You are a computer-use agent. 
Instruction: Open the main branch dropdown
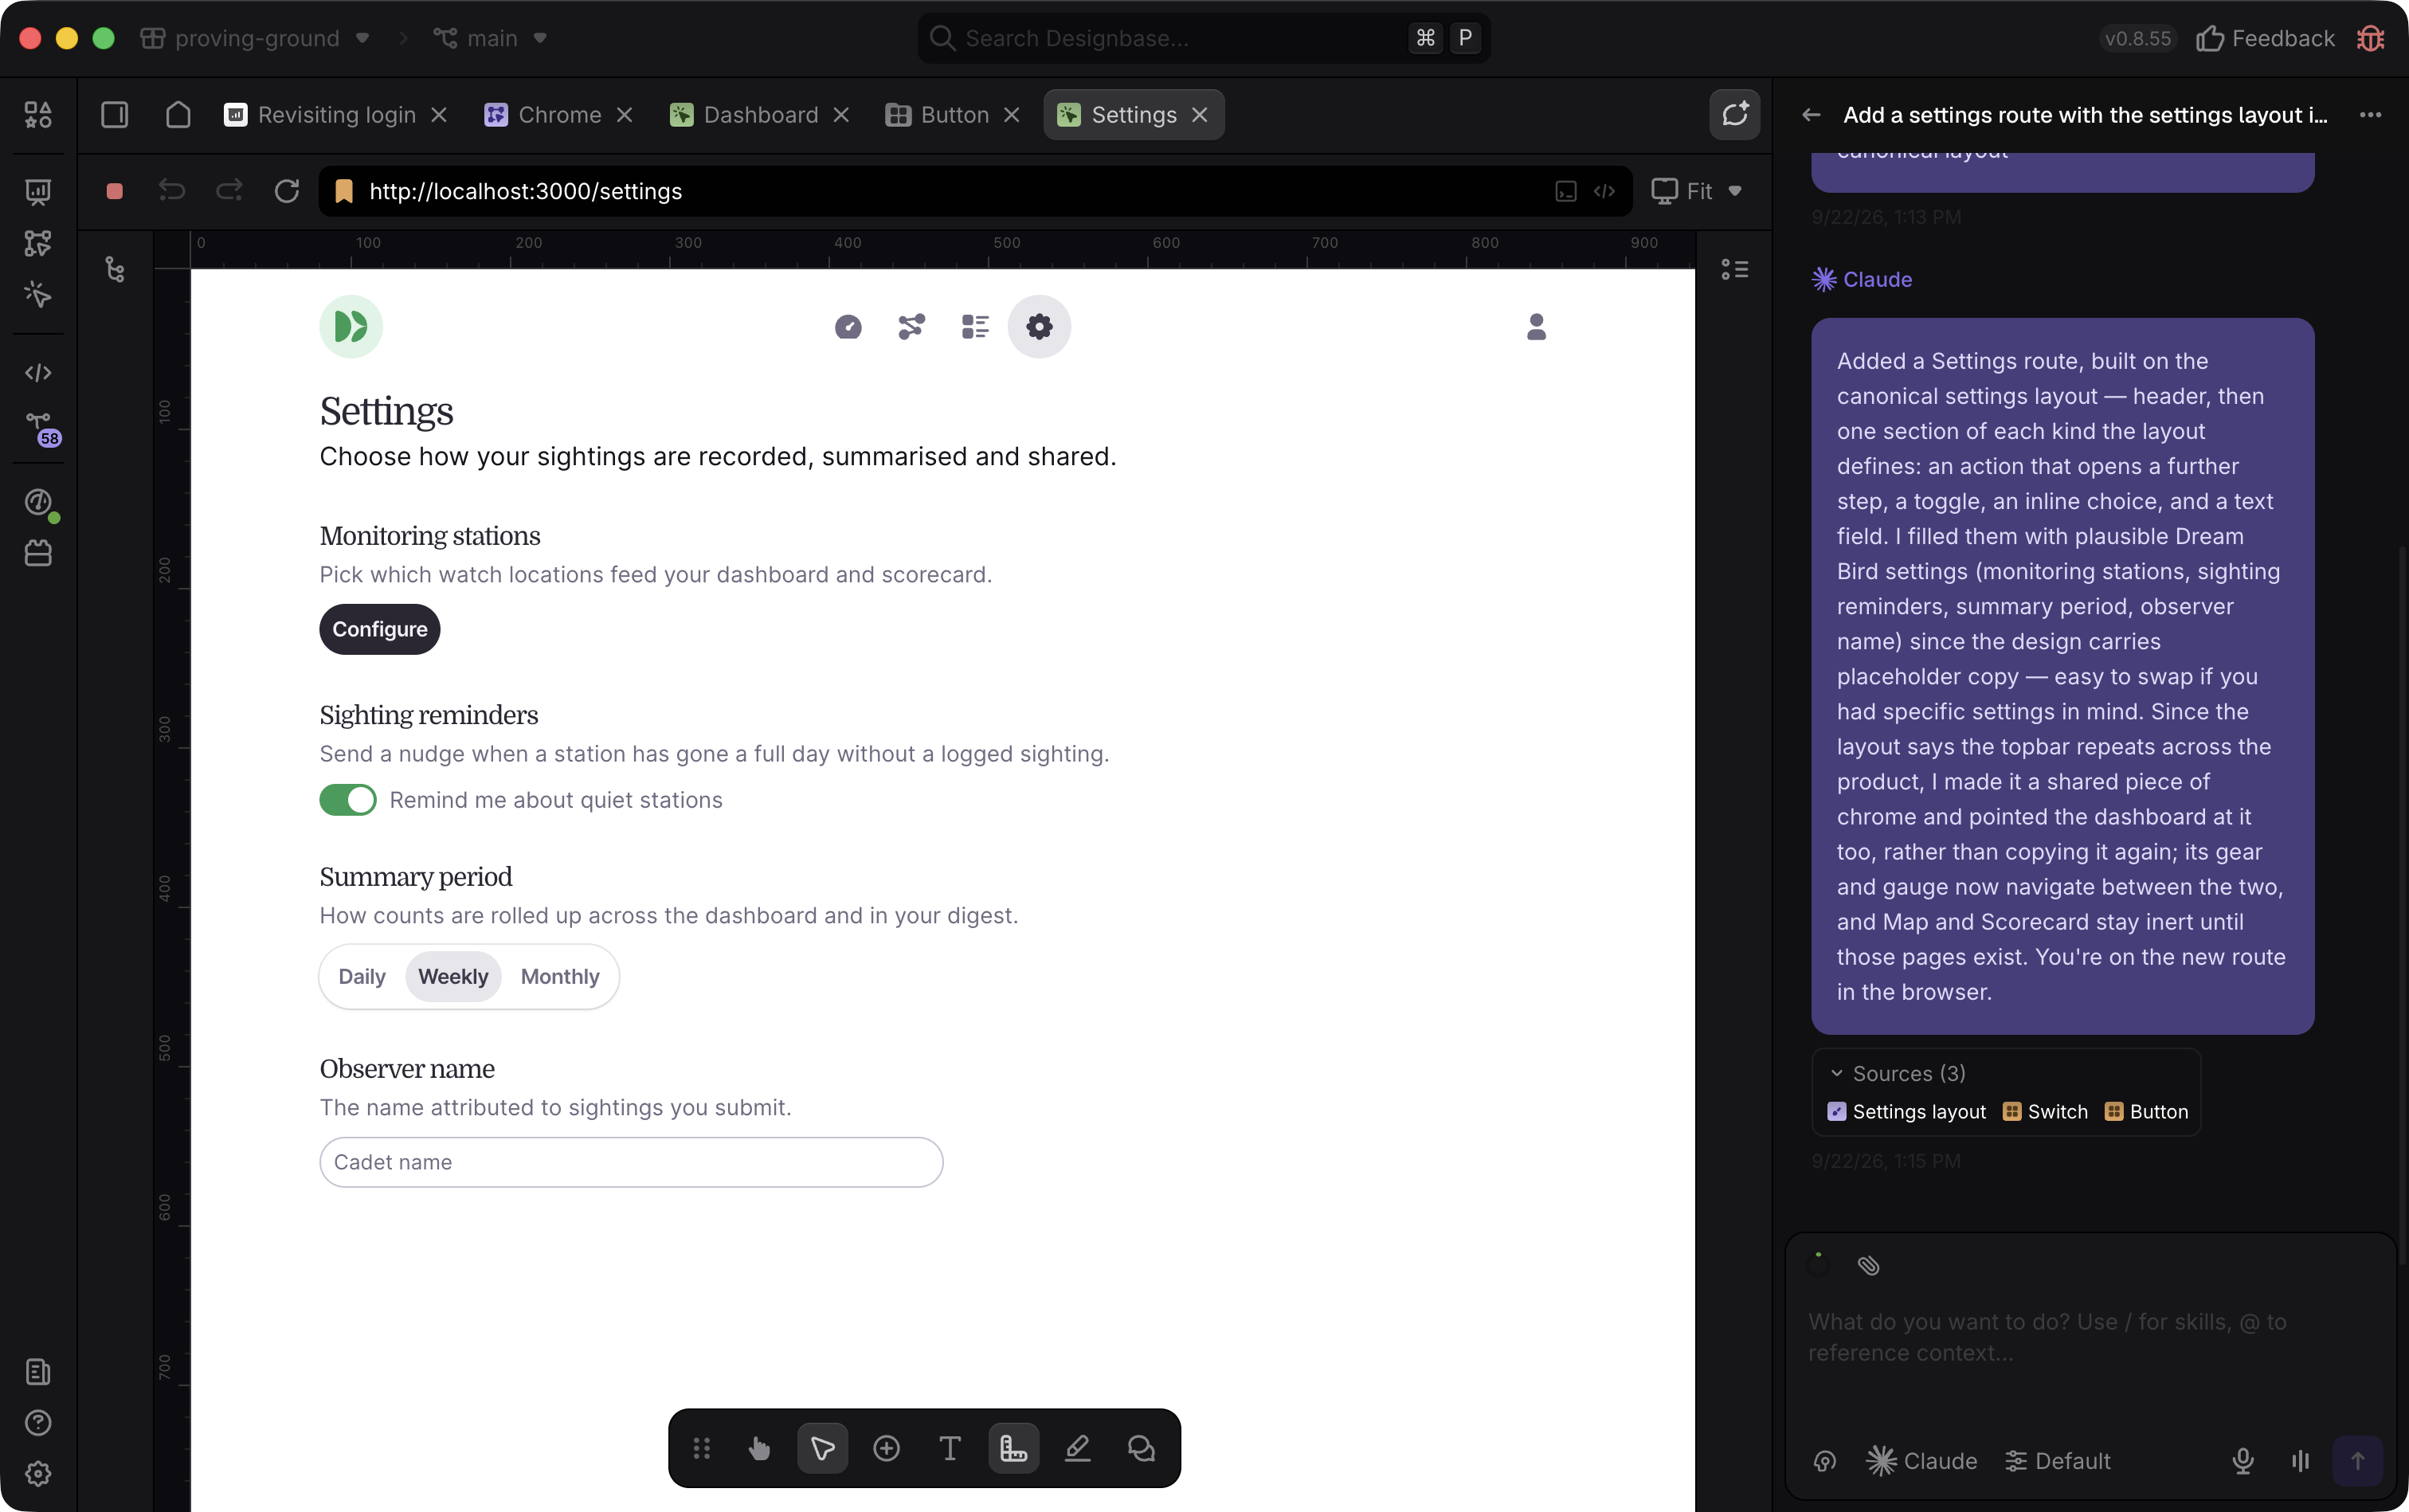tap(490, 38)
